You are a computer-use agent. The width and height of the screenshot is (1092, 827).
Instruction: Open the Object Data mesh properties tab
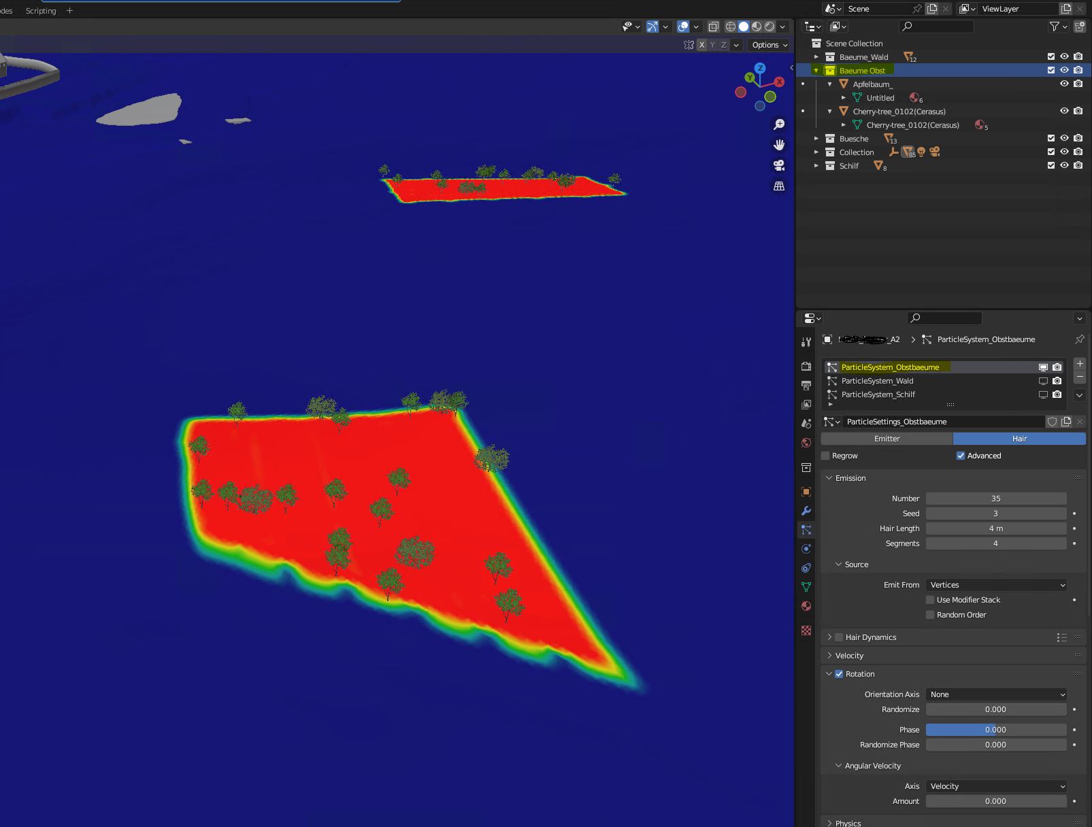806,586
